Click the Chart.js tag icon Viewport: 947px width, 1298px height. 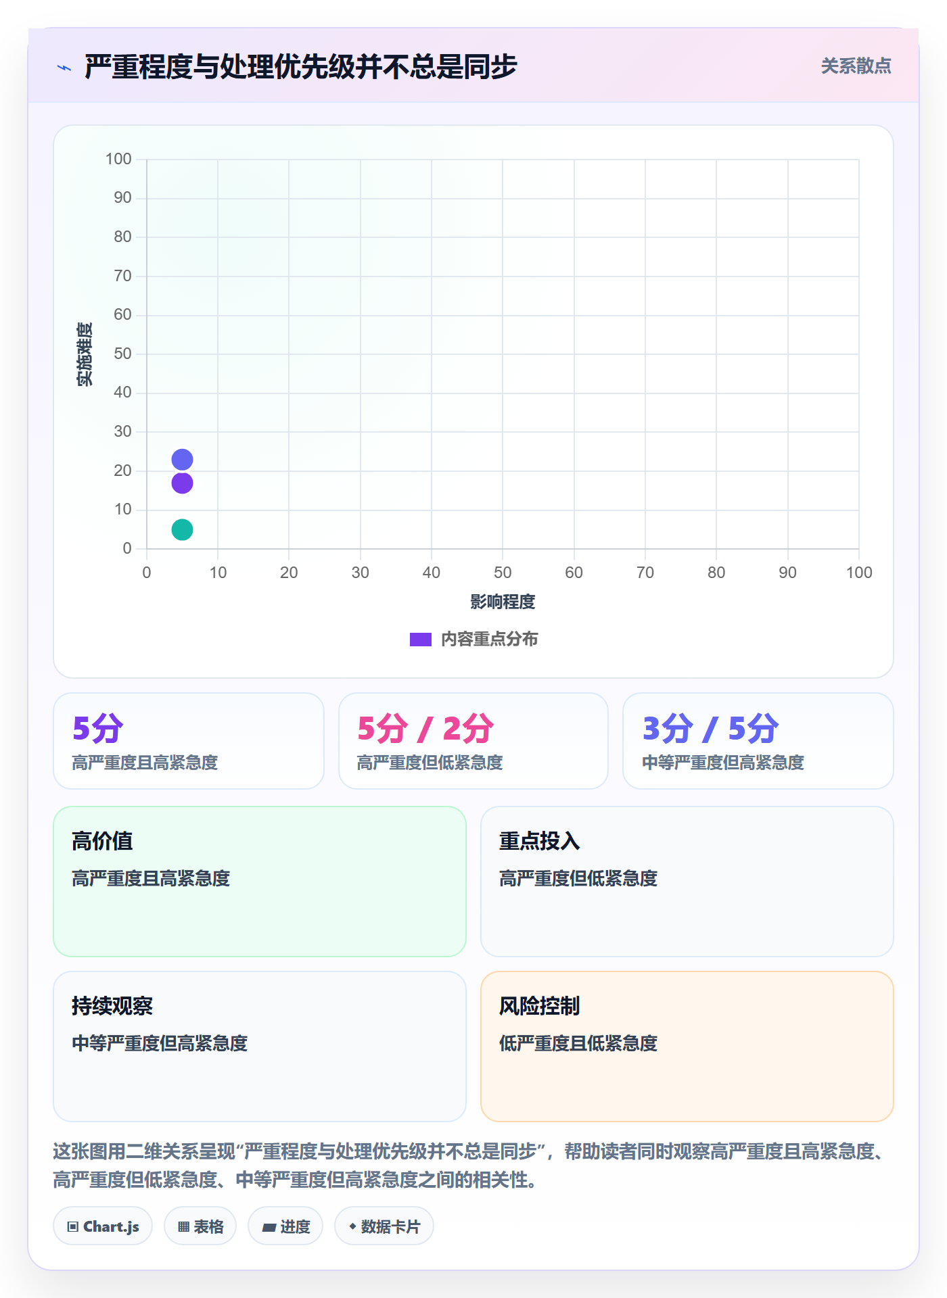[x=73, y=1227]
